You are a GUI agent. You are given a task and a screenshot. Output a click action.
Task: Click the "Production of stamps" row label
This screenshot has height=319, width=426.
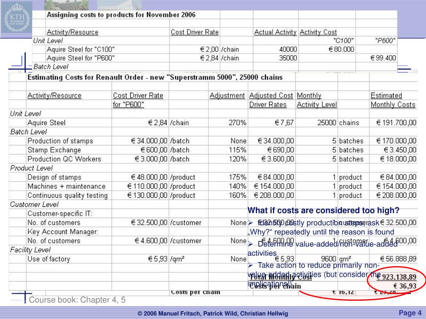(x=60, y=141)
